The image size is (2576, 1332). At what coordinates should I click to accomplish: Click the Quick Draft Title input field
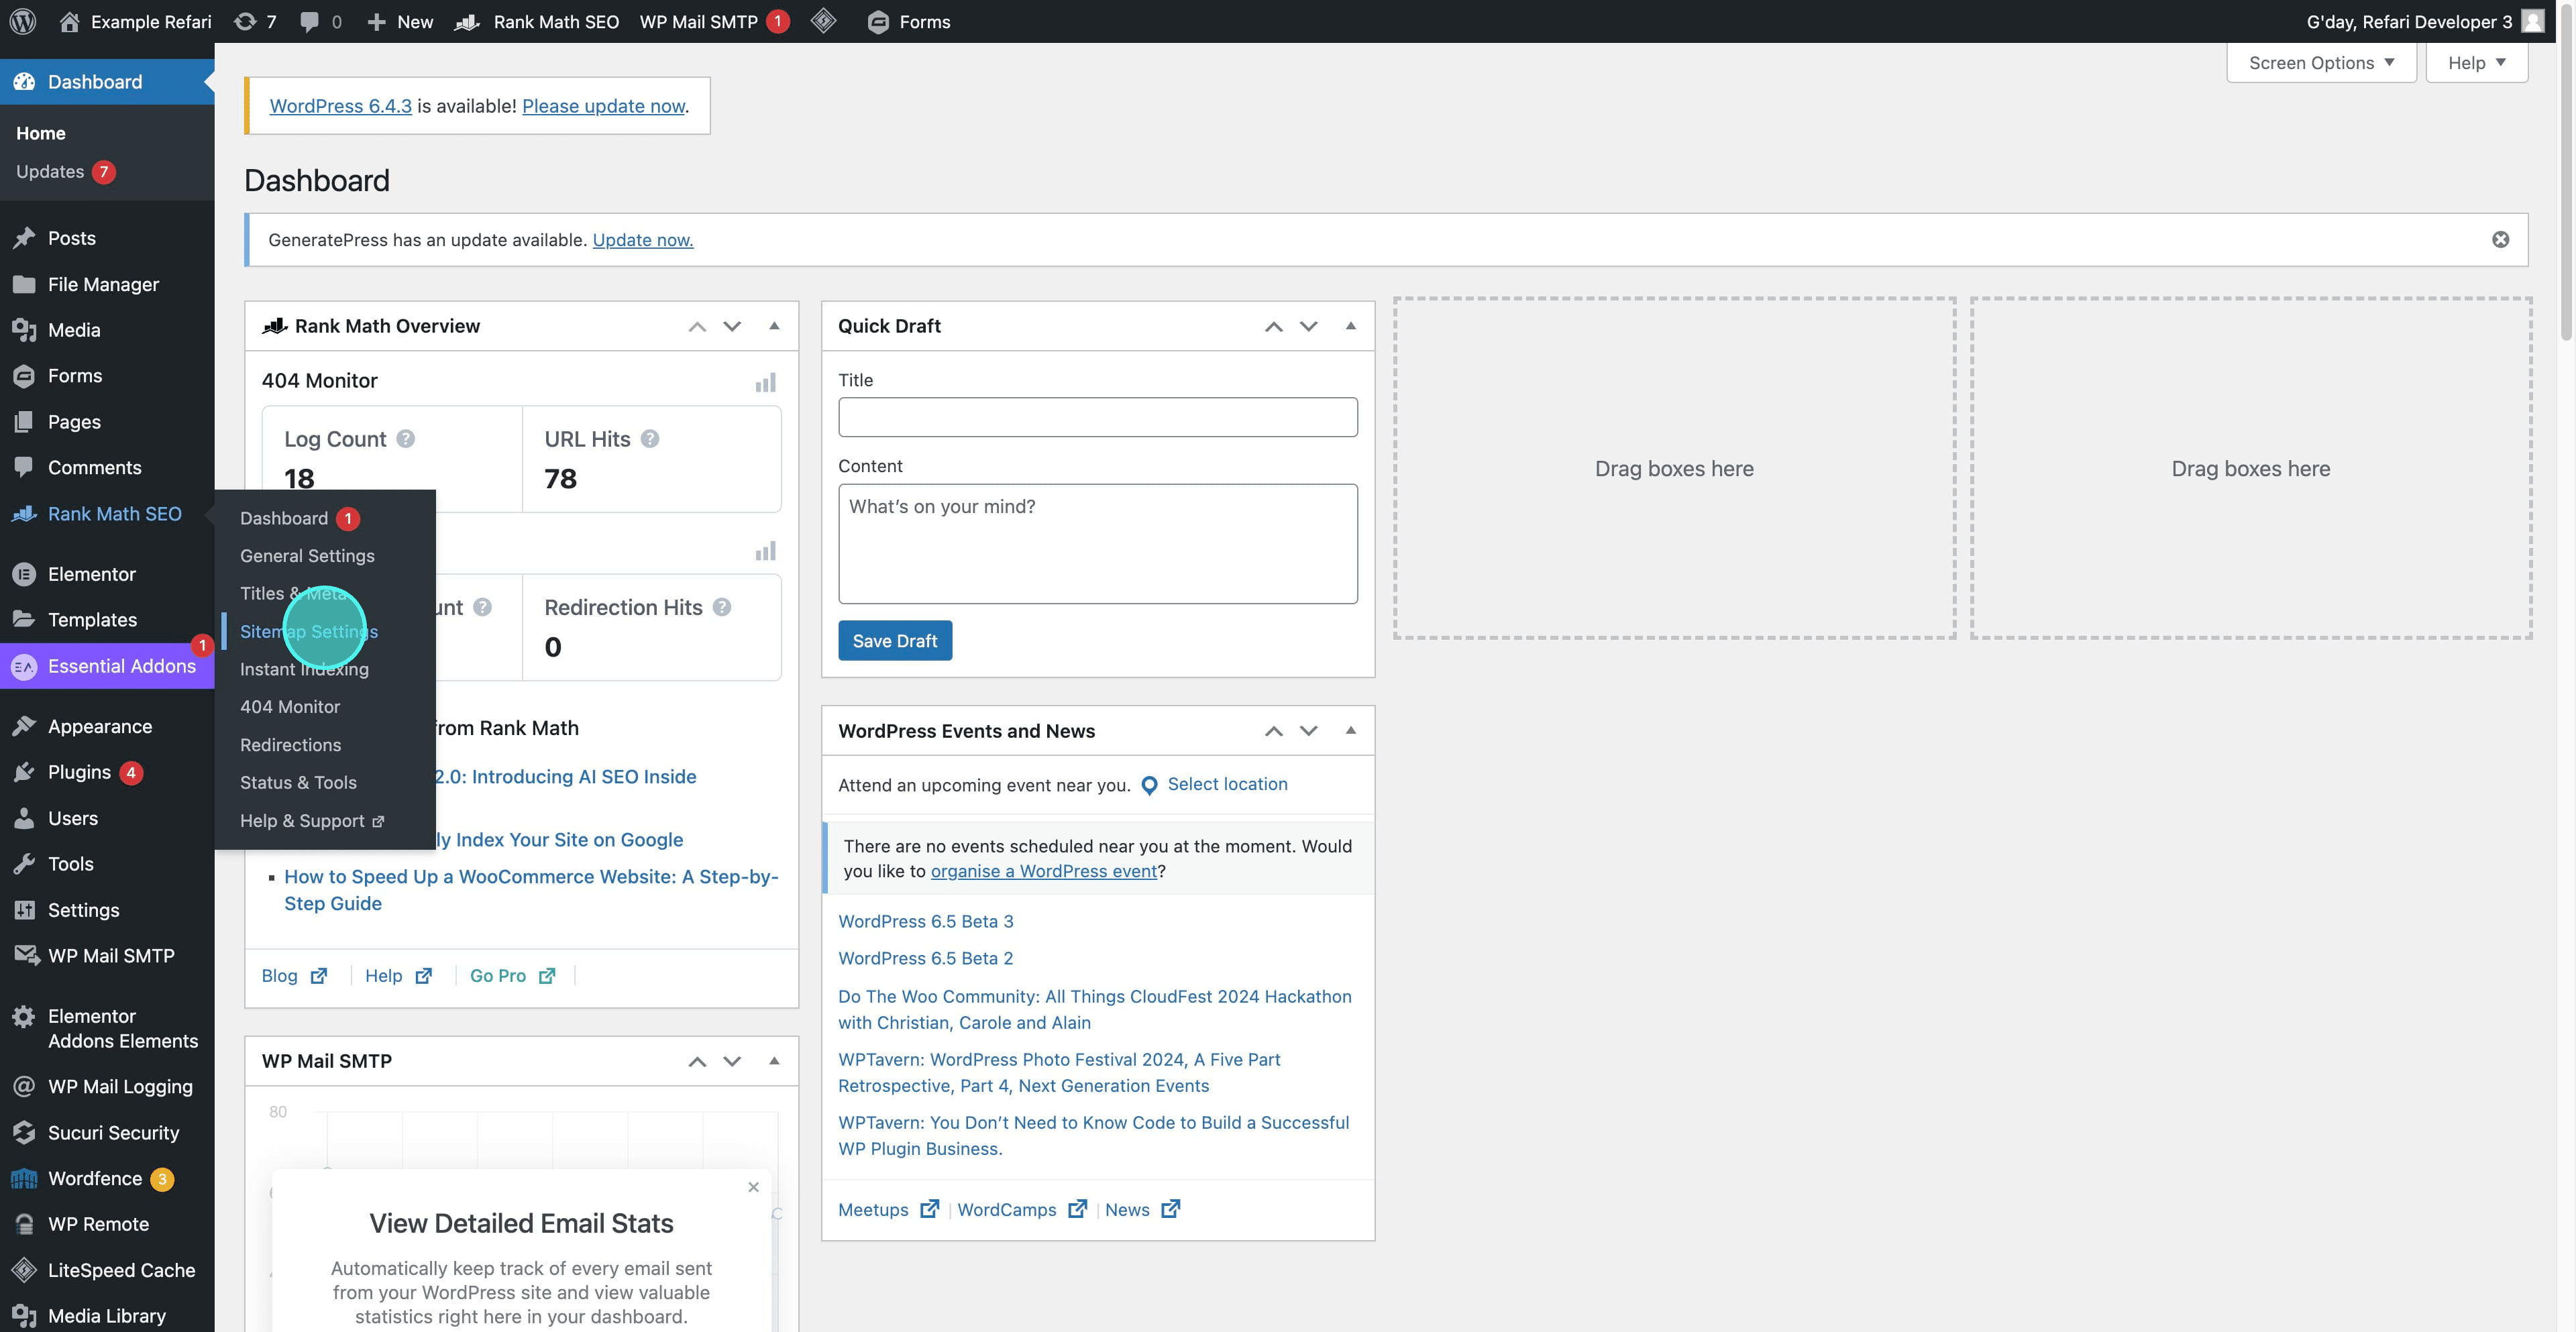point(1098,417)
